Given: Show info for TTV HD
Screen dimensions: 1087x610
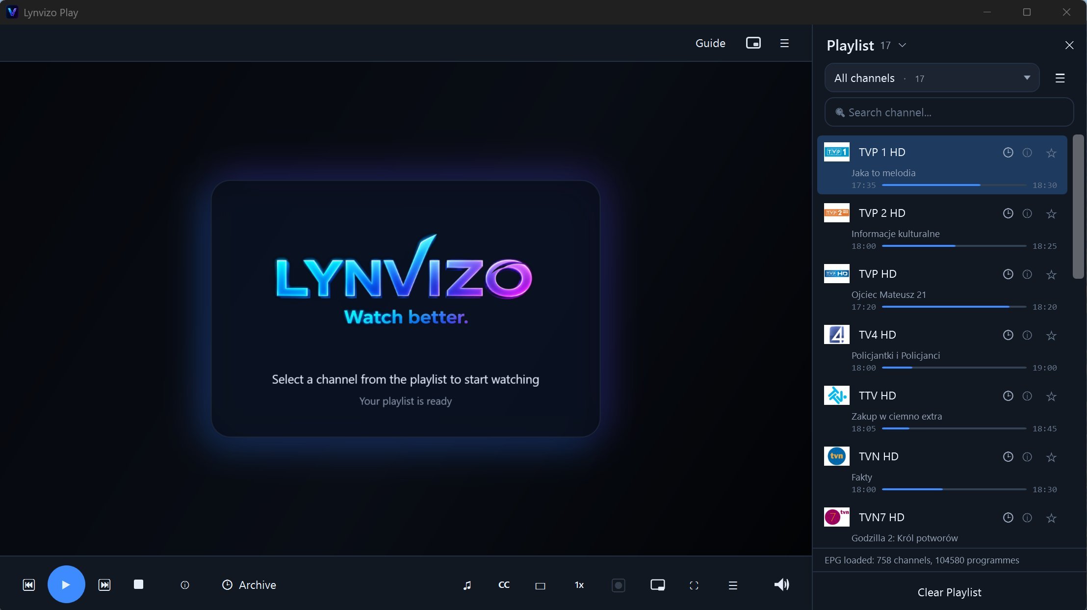Looking at the screenshot, I should pyautogui.click(x=1027, y=396).
